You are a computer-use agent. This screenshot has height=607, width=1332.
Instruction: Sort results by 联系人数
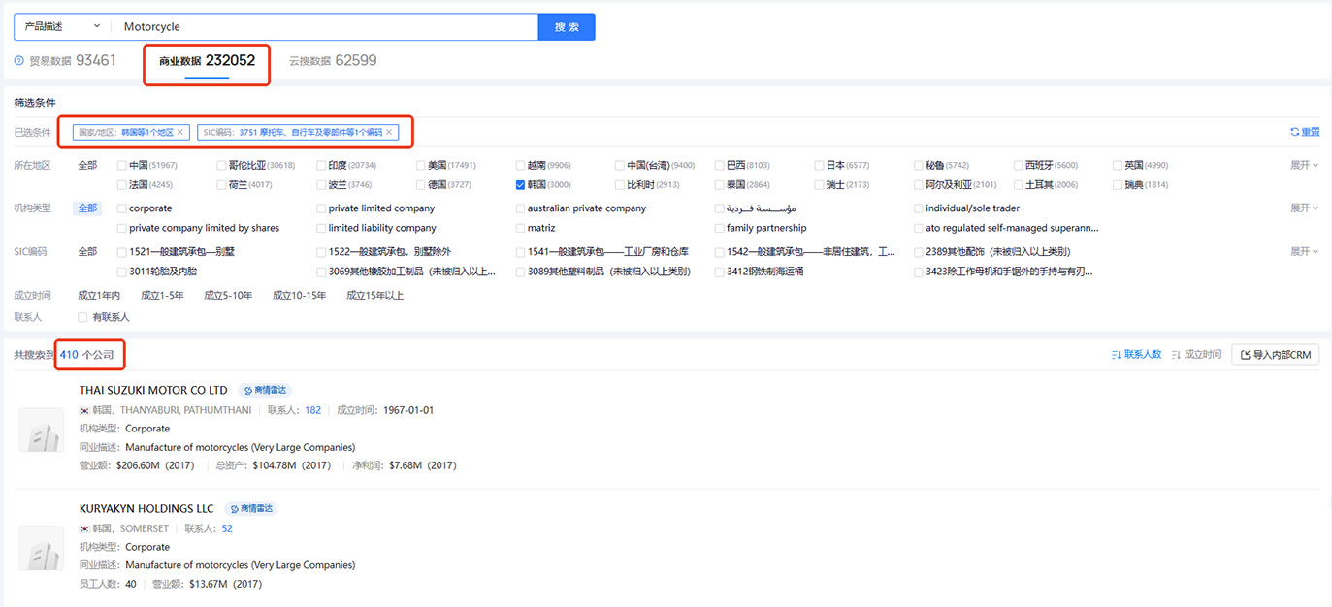[1136, 355]
